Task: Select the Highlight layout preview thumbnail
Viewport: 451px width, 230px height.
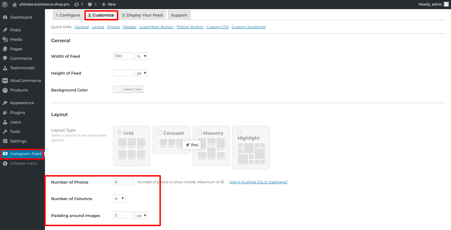Action: [x=251, y=154]
